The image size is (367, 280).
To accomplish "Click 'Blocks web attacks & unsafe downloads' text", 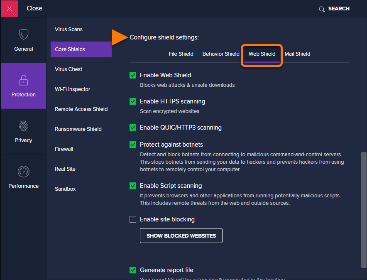I will tap(187, 85).
